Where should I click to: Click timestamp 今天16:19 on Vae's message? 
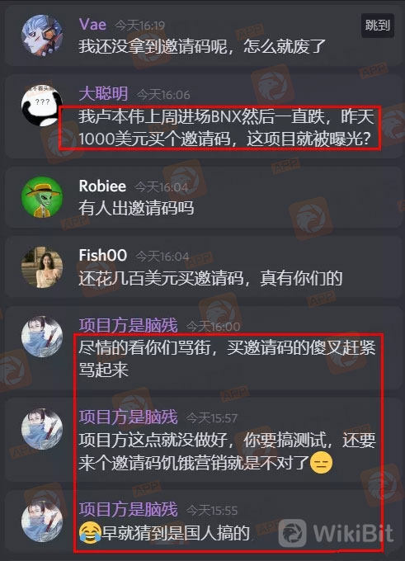pyautogui.click(x=140, y=26)
